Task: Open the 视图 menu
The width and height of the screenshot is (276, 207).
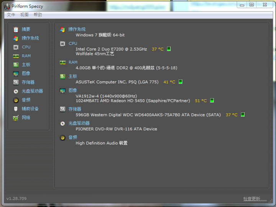Action: (x=24, y=15)
